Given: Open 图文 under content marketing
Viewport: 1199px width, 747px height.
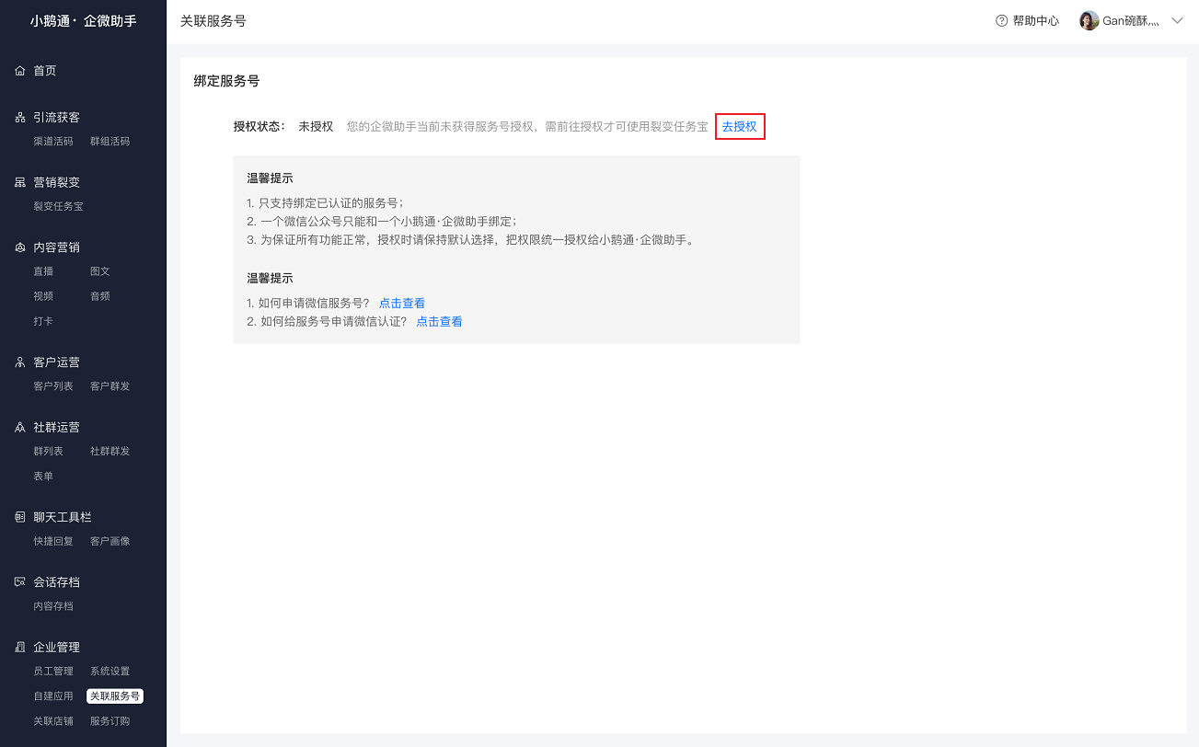Looking at the screenshot, I should [100, 271].
